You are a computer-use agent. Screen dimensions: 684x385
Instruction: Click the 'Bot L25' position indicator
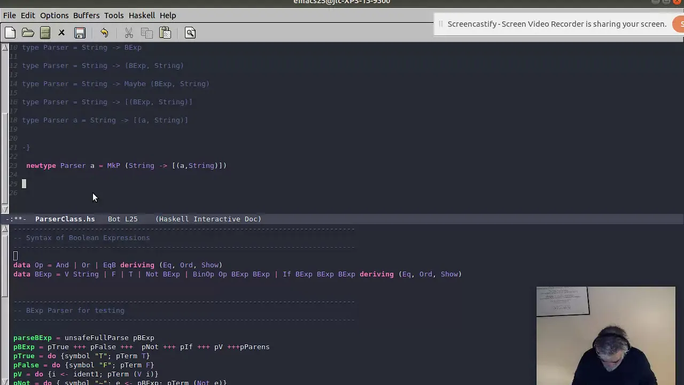click(x=122, y=219)
